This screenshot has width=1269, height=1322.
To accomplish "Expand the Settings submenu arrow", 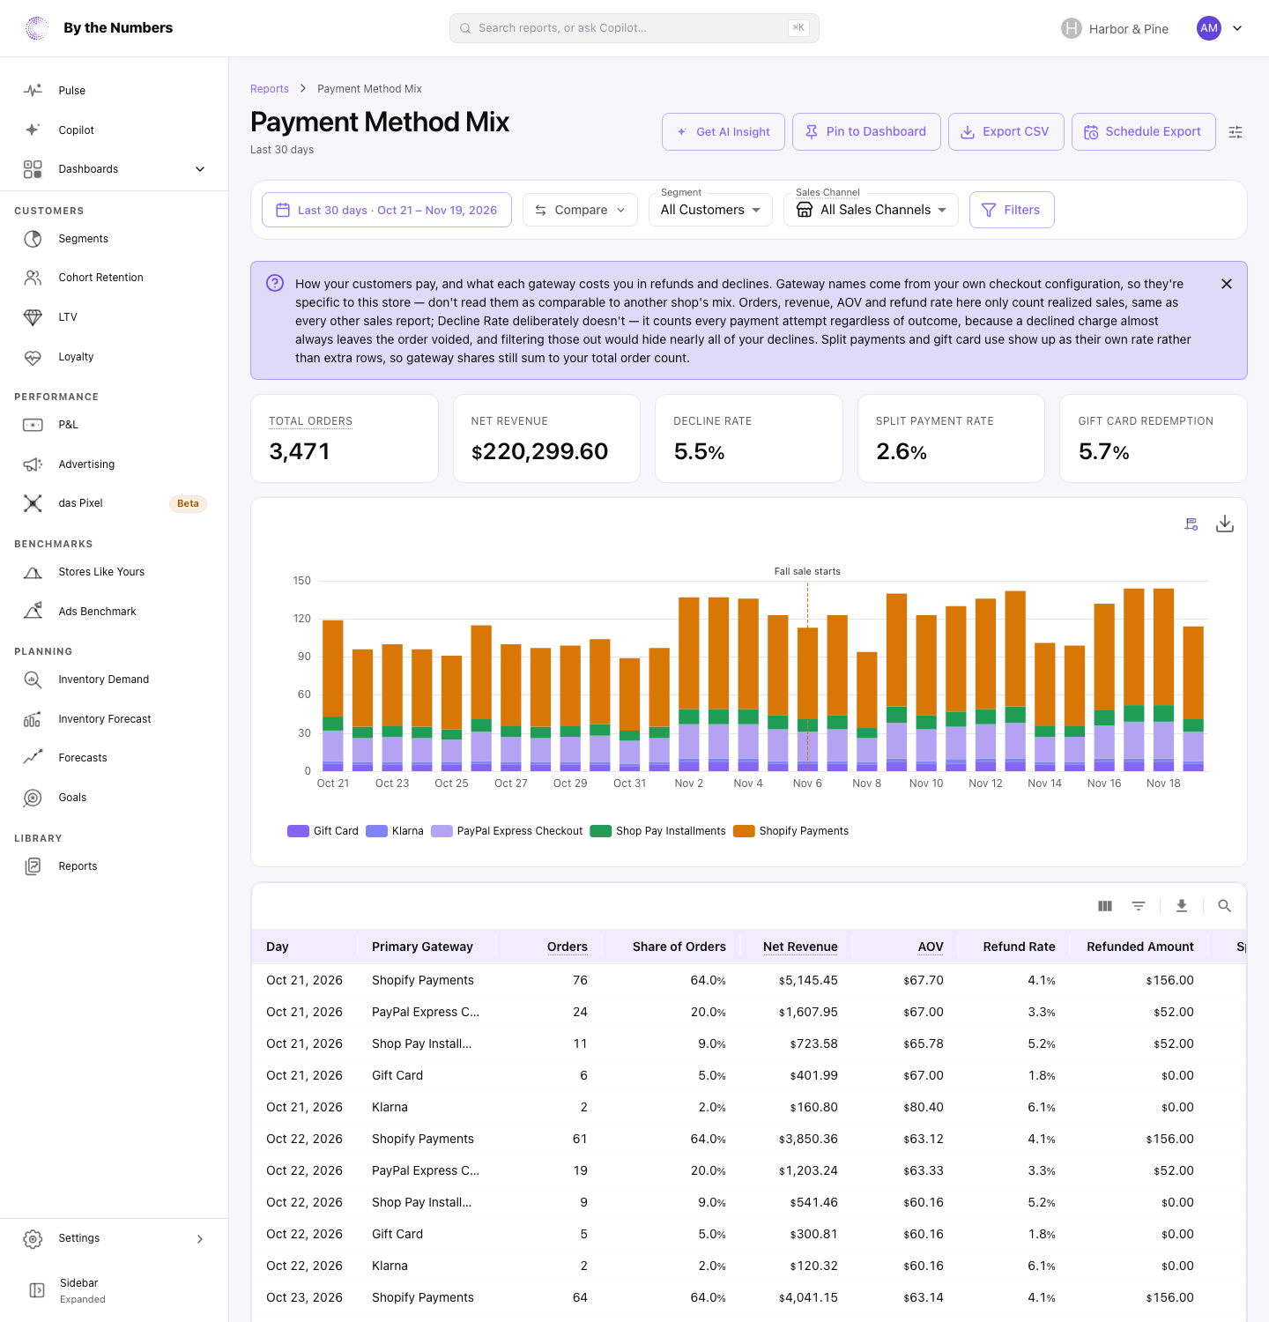I will click(x=200, y=1239).
